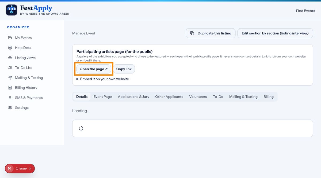This screenshot has height=178, width=321.
Task: Click the Copy link button
Action: pos(124,69)
